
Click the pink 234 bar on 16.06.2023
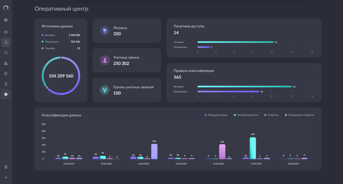[x=222, y=151]
